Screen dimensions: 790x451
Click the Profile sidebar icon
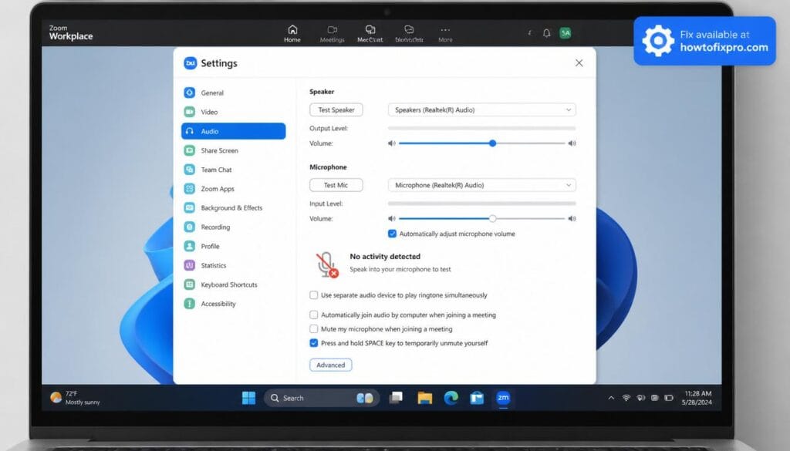click(x=190, y=246)
